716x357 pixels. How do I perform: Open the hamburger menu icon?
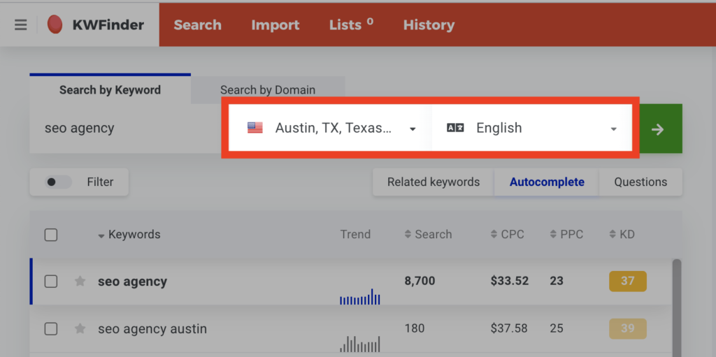coord(20,24)
